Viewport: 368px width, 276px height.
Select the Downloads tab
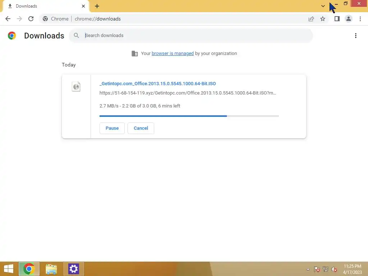coord(46,6)
